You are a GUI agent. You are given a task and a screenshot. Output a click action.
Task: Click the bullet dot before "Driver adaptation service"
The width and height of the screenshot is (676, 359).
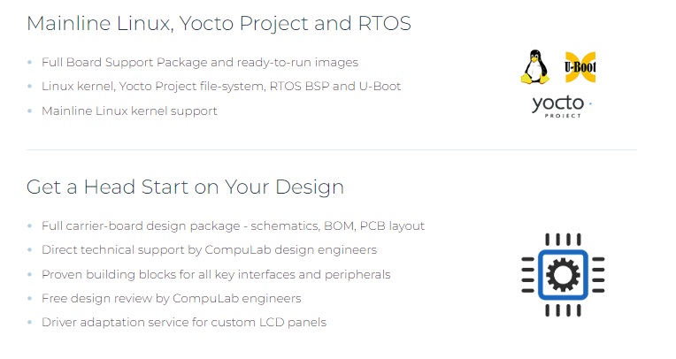tap(30, 322)
